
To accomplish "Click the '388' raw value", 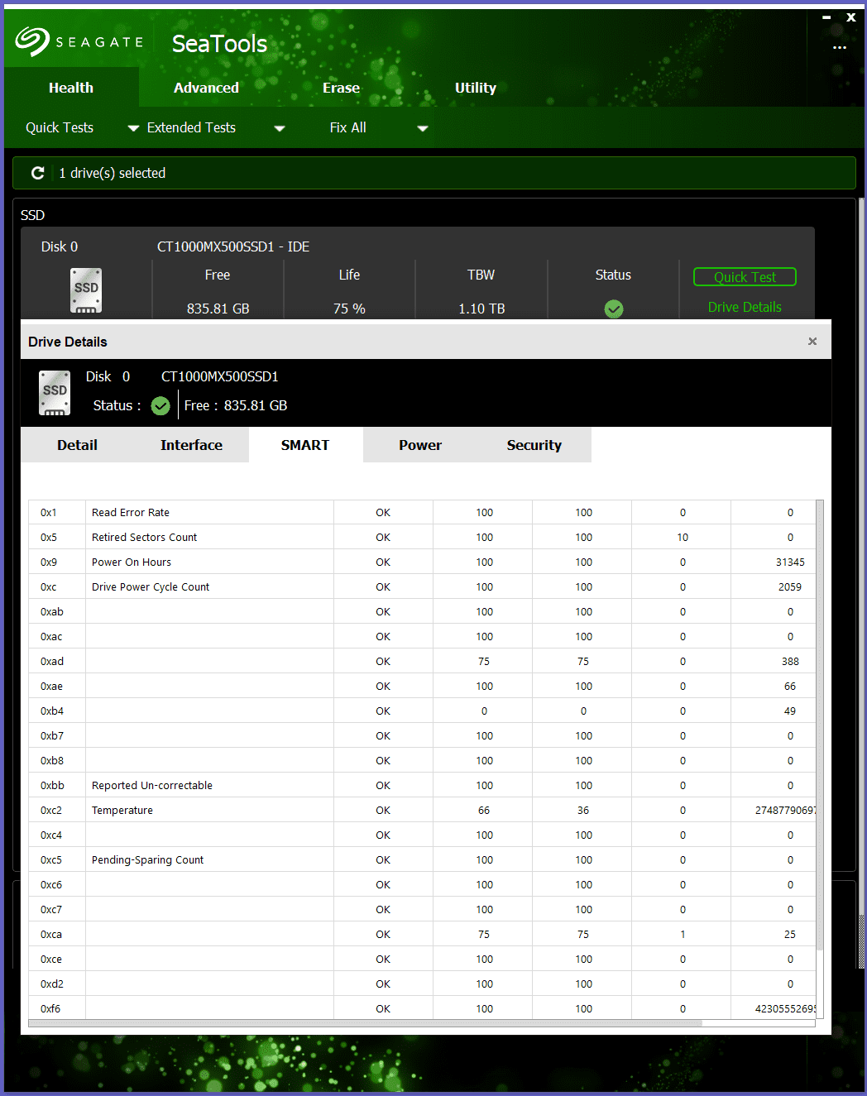I will coord(790,661).
